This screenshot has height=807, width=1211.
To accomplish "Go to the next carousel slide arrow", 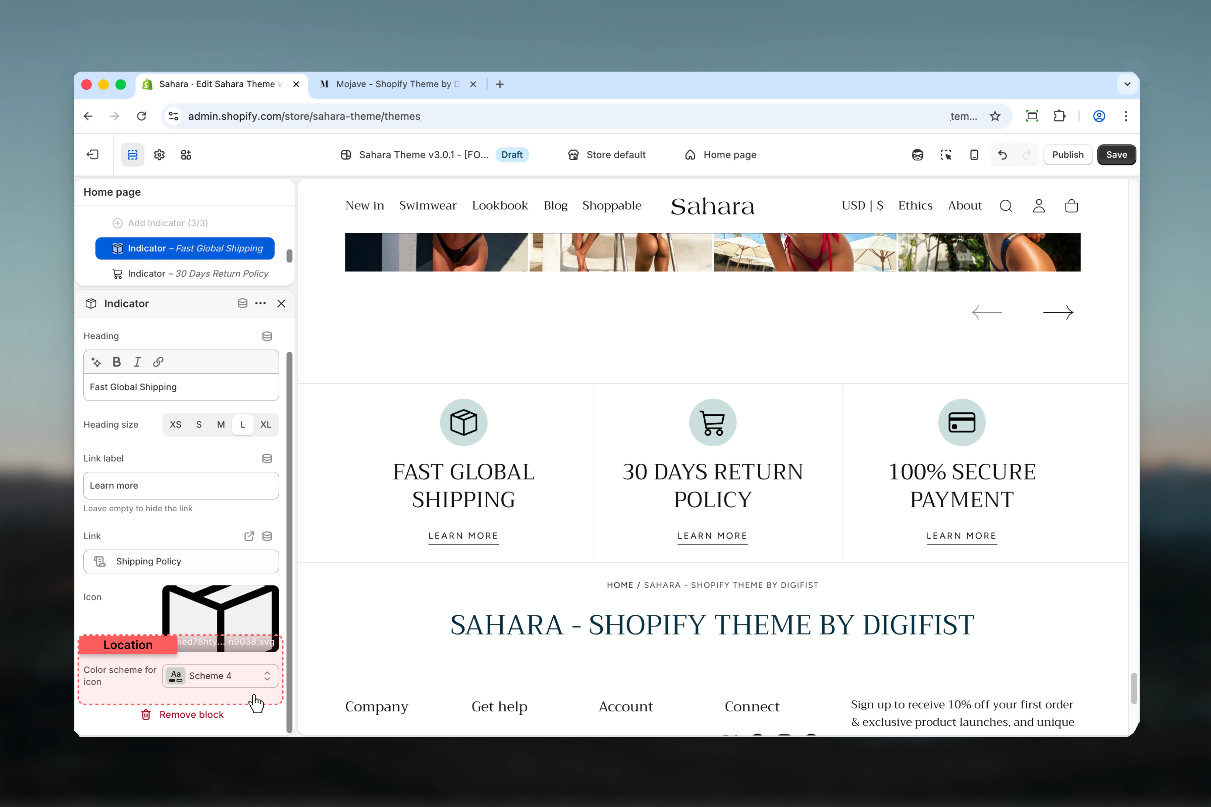I will tap(1058, 312).
